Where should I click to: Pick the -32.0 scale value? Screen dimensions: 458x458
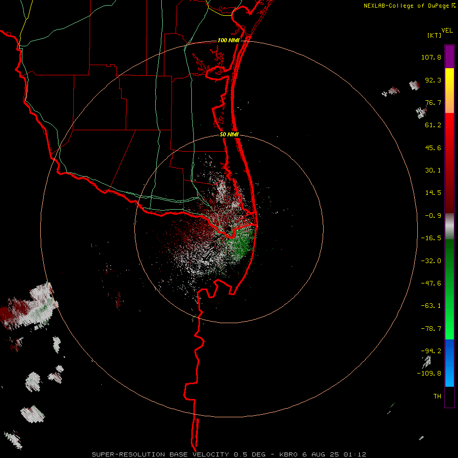(x=431, y=261)
